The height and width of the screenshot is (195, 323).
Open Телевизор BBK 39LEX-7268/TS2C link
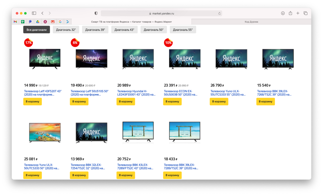coord(274,93)
